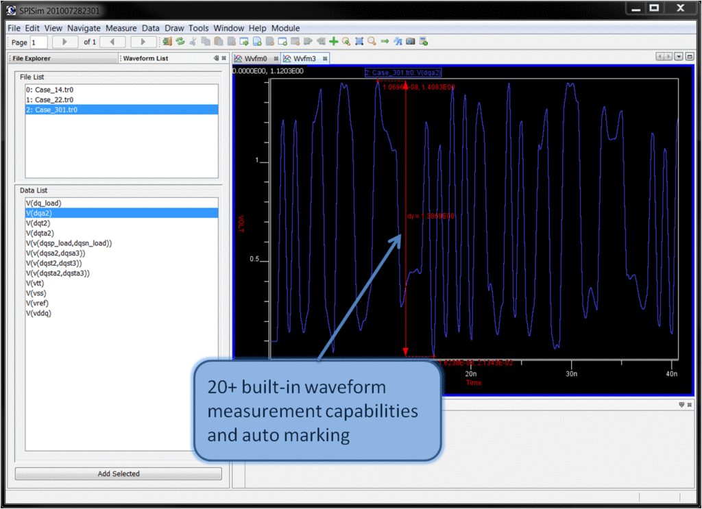Switch to File Explorer panel tab
The image size is (702, 509).
click(x=32, y=59)
